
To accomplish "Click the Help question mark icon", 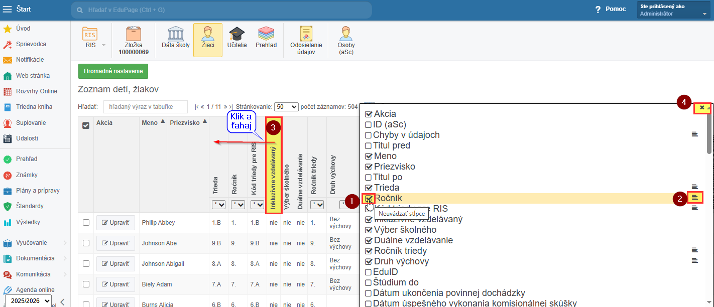I will [x=598, y=10].
